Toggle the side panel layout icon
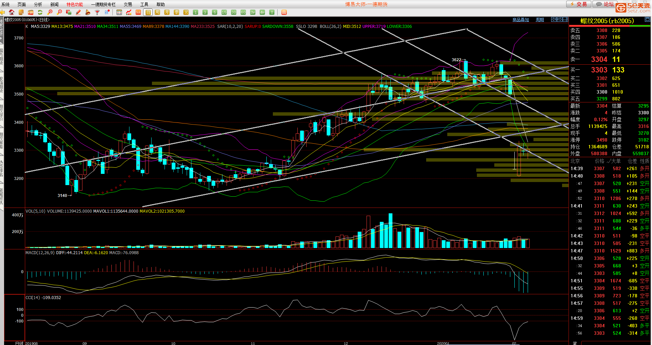652x345 pixels. tap(565, 19)
